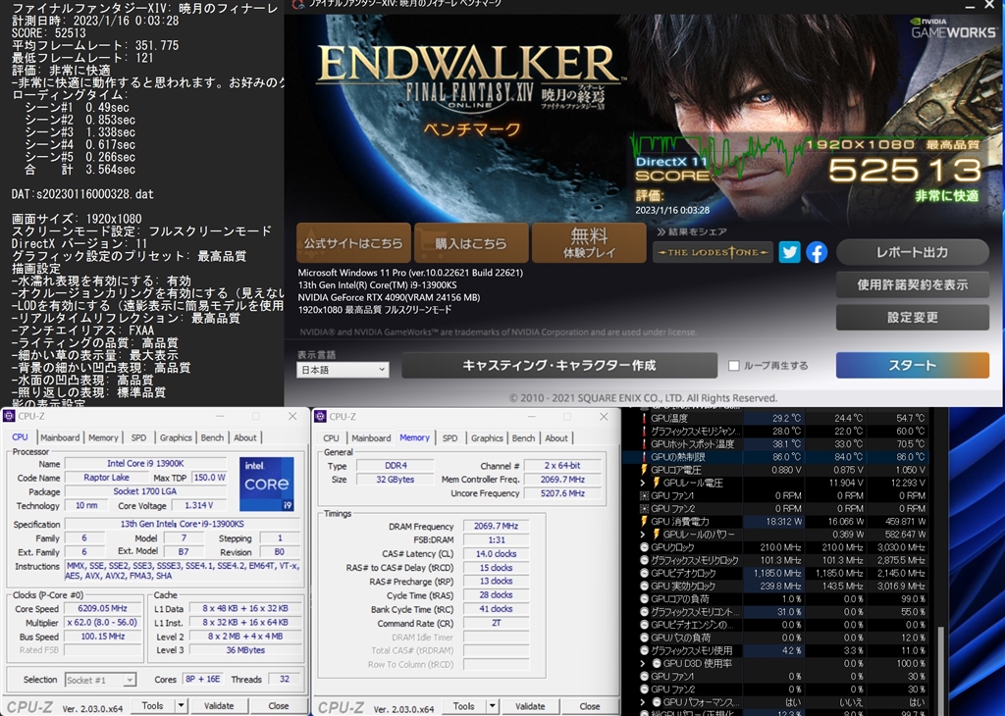Click the レポート出力 button
1005x716 pixels.
click(x=912, y=252)
